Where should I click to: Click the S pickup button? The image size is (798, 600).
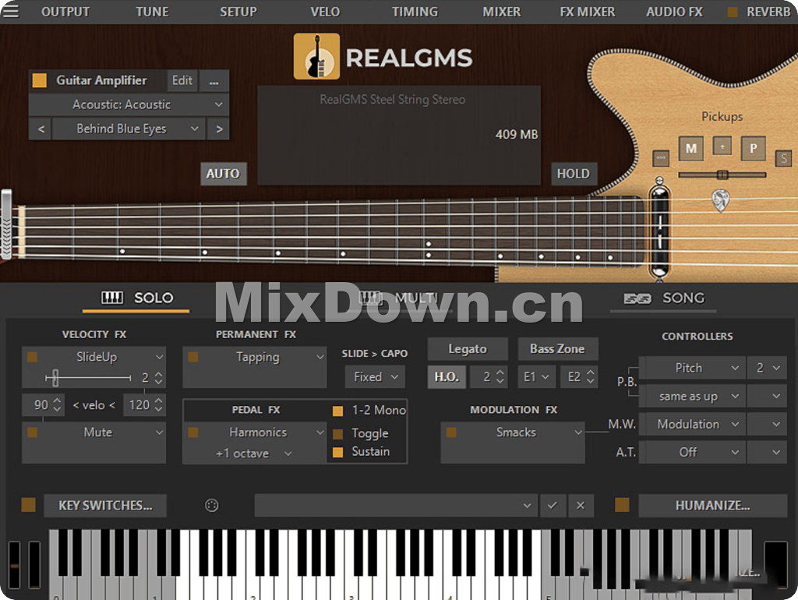pyautogui.click(x=784, y=159)
